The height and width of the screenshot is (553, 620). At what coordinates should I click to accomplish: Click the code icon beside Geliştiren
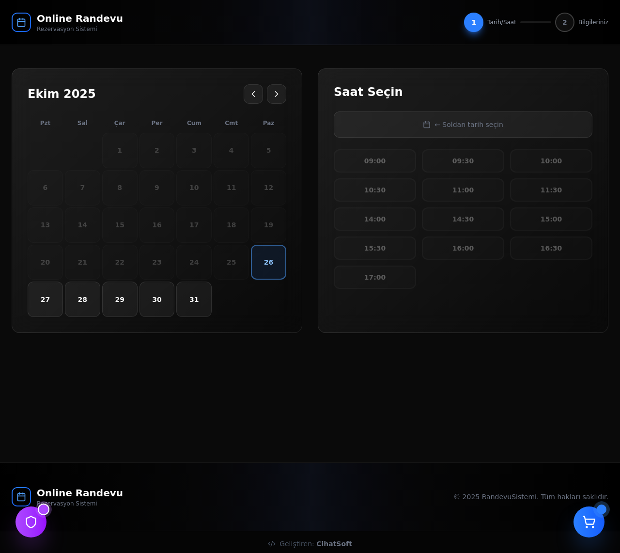click(272, 544)
